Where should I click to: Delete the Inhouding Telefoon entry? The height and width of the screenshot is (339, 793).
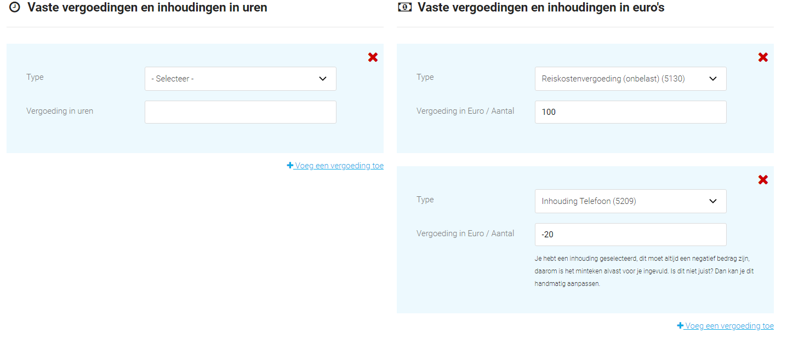[x=763, y=179]
